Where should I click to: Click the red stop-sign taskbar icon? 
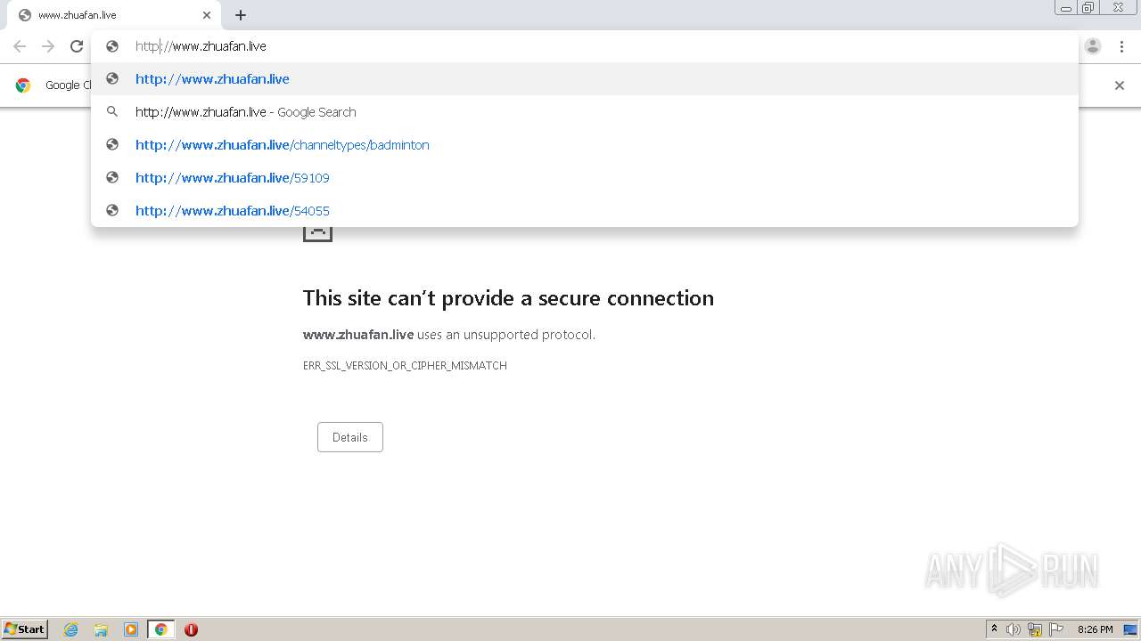pyautogui.click(x=191, y=629)
